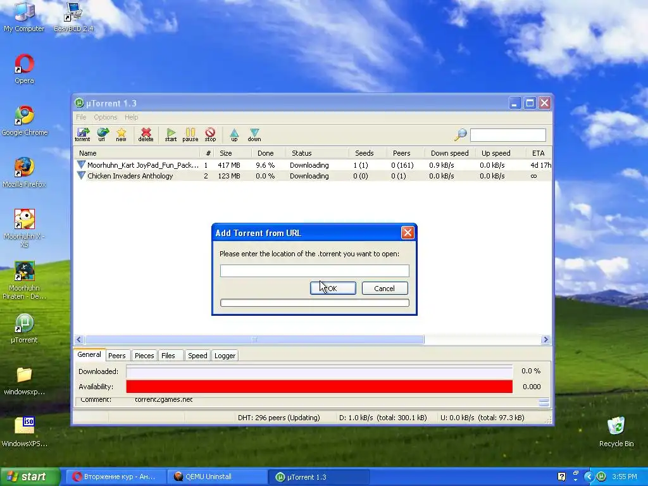Select the EasyBCD 2.4 desktop shortcut
This screenshot has height=486, width=648.
pos(73,17)
